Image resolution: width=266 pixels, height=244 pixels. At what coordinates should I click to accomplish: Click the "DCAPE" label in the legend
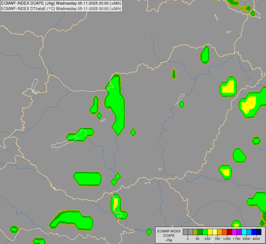169,236
